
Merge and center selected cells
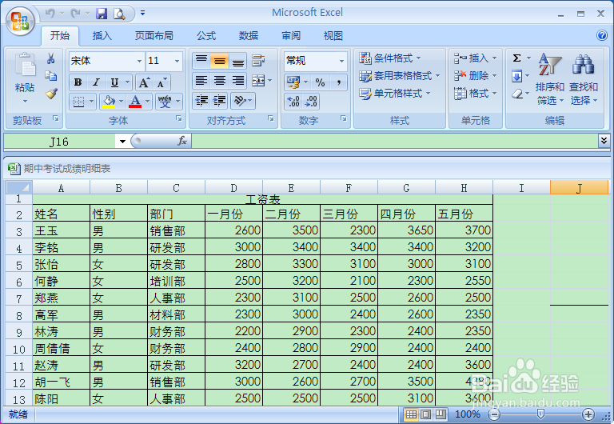(x=258, y=81)
